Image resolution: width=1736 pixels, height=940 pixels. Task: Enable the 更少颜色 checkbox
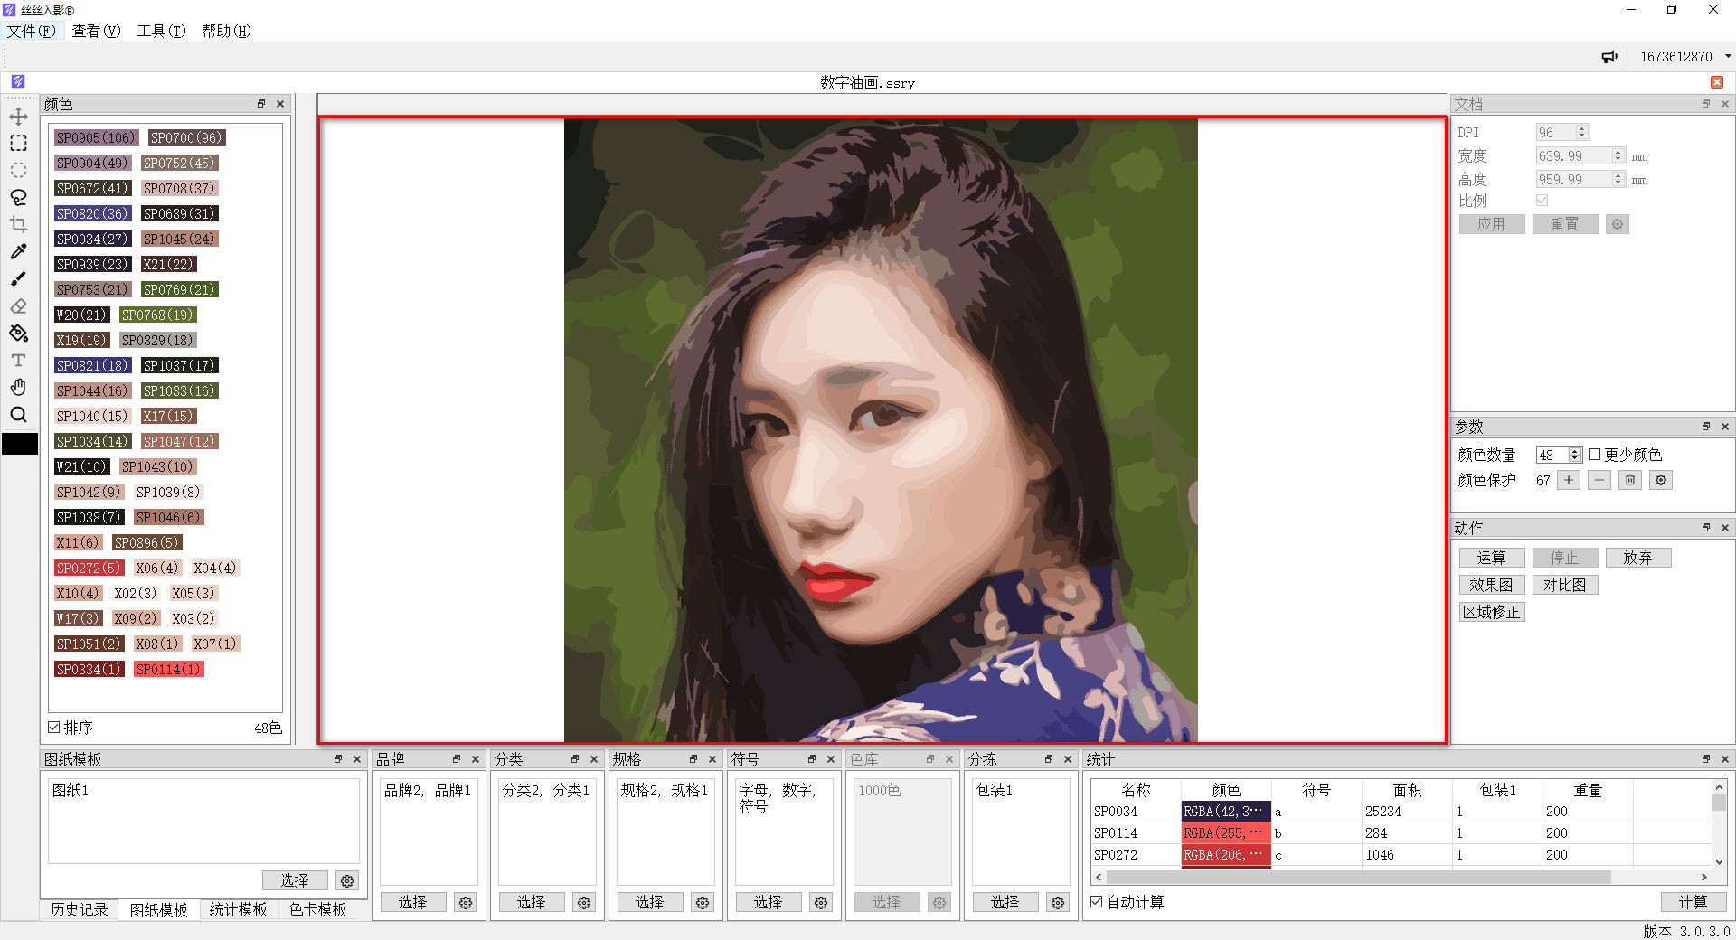(x=1595, y=455)
